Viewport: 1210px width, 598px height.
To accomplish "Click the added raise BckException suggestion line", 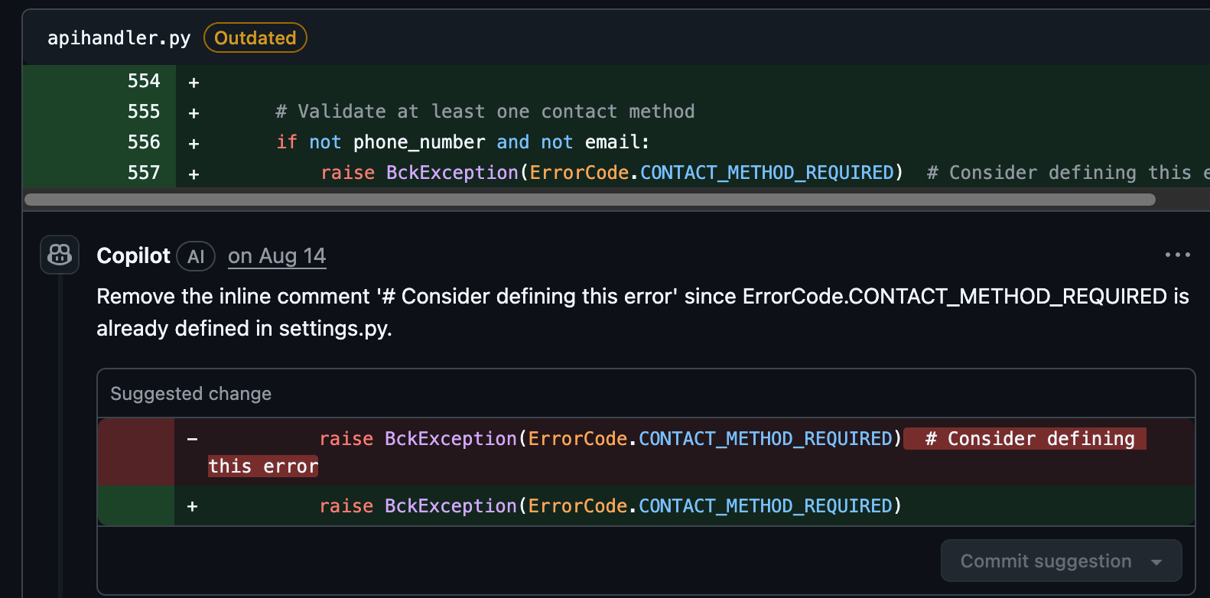I will pyautogui.click(x=610, y=506).
